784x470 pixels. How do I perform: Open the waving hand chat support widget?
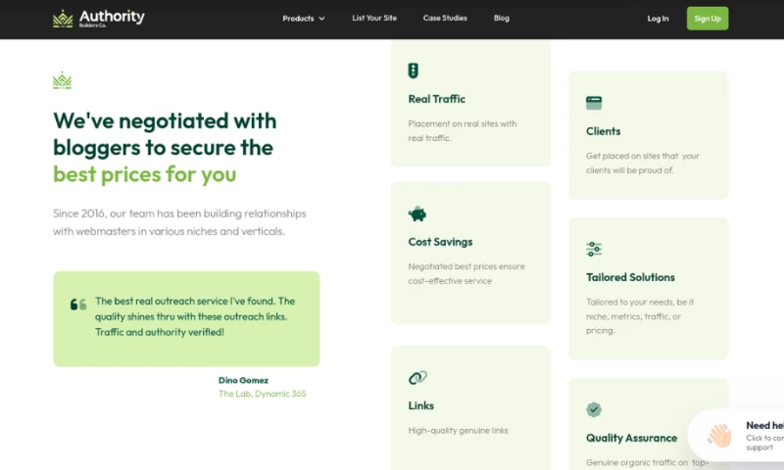tap(720, 435)
